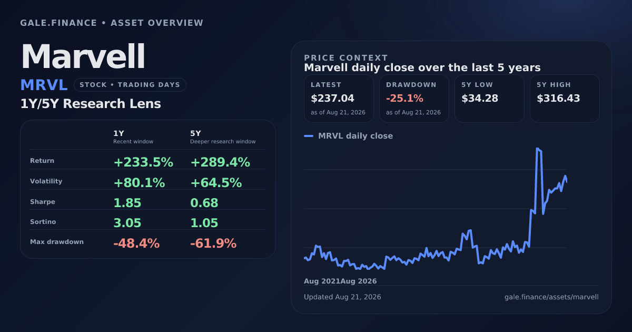The height and width of the screenshot is (332, 632).
Task: Click the 1Y max drawdown -48.4%
Action: coord(136,243)
